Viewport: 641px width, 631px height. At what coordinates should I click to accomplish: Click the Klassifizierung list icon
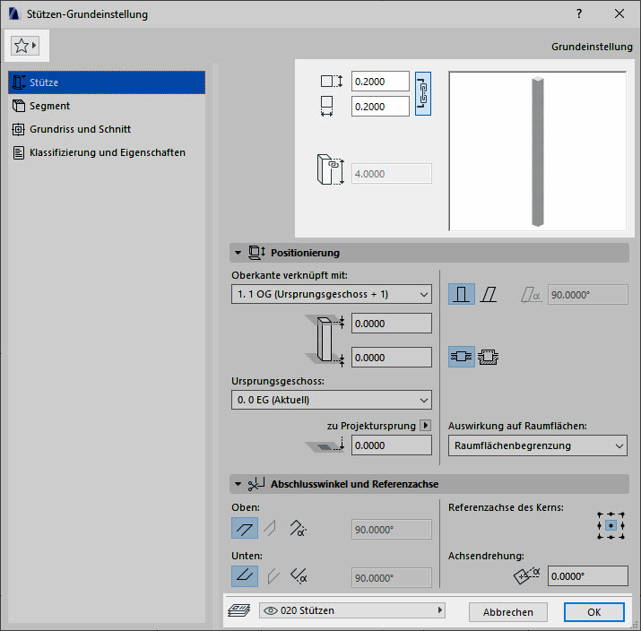[x=19, y=152]
